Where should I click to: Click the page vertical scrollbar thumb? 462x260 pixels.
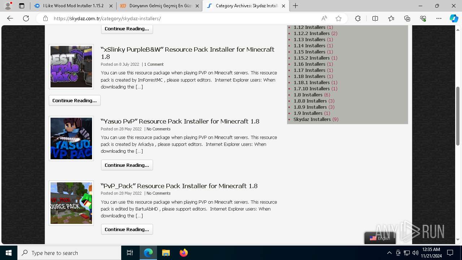pos(458,116)
